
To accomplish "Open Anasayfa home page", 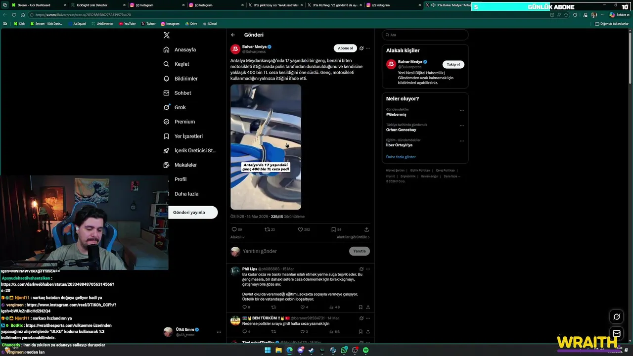I will [x=180, y=50].
